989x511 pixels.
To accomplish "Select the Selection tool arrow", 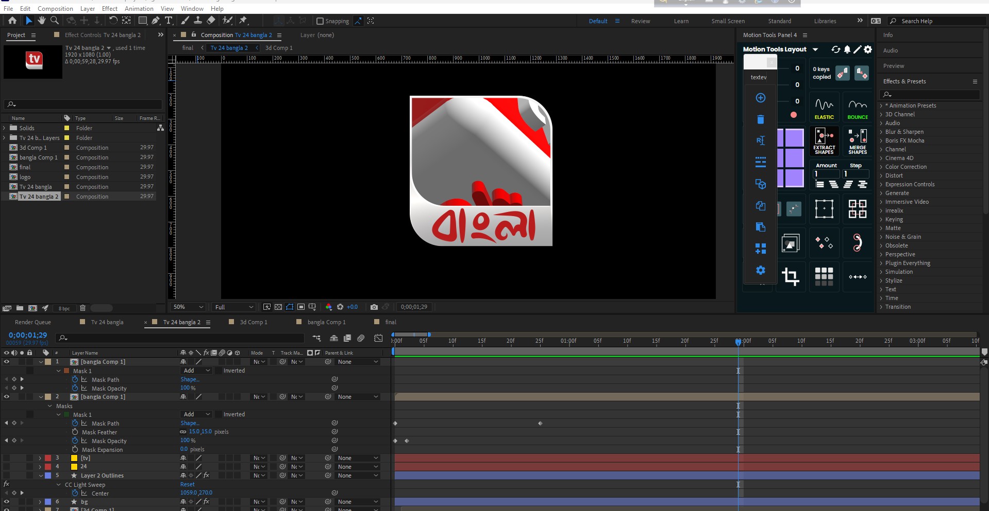I will 29,21.
